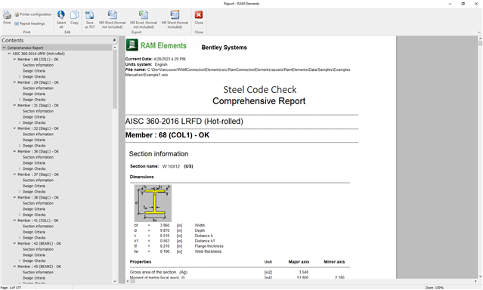Collapse Member 36 (Diag1) node

pyautogui.click(x=14, y=152)
